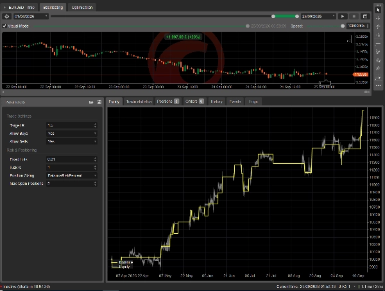This screenshot has width=385, height=291.
Task: Open the Orders tab
Action: [x=194, y=101]
